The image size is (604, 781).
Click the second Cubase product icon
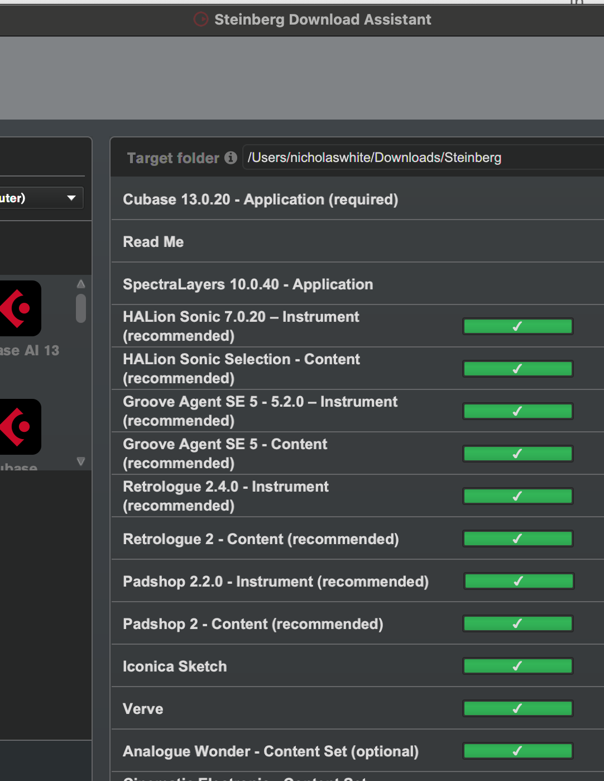coord(20,427)
